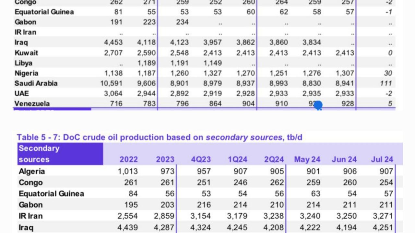The image size is (415, 233).
Task: Select Iraq value 4,439
Action: pos(128,227)
